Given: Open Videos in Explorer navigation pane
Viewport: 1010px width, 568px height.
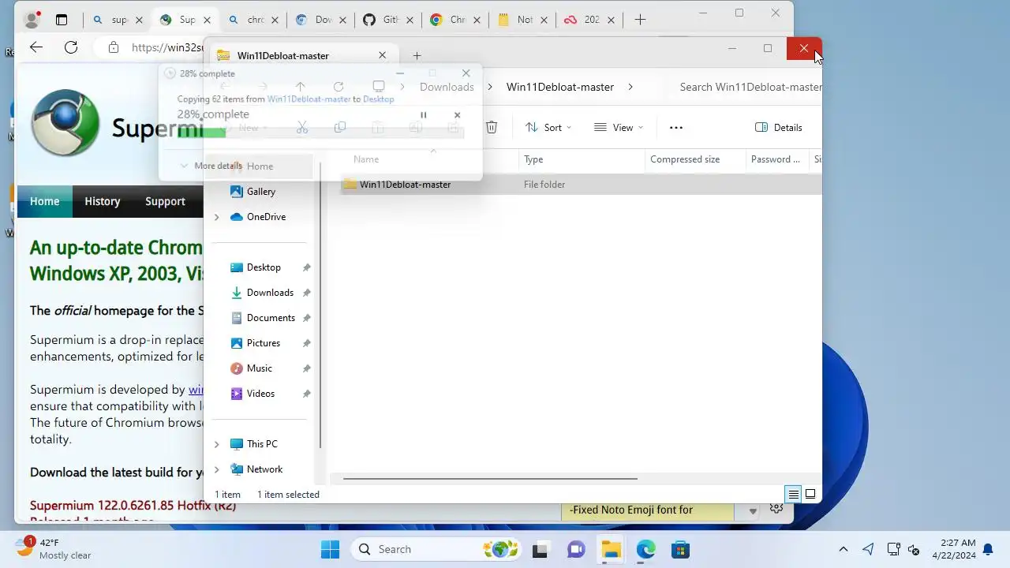Looking at the screenshot, I should click(x=261, y=393).
